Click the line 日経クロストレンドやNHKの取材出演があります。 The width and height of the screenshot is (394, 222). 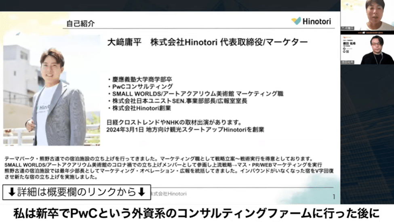(174, 122)
